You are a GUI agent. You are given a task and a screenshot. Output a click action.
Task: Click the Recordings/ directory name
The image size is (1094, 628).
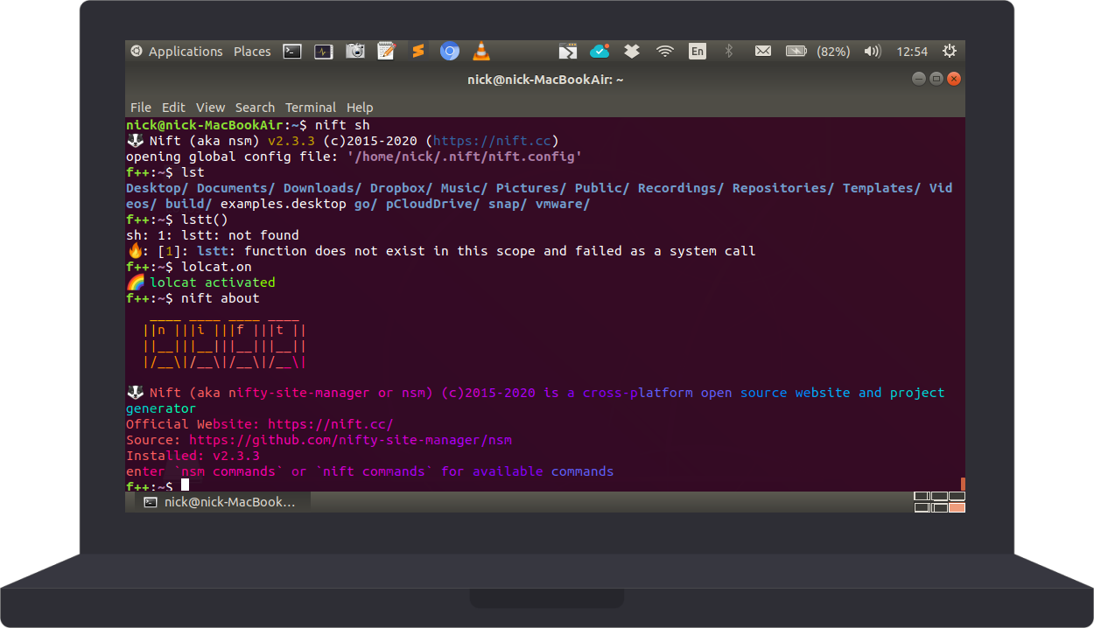point(681,188)
